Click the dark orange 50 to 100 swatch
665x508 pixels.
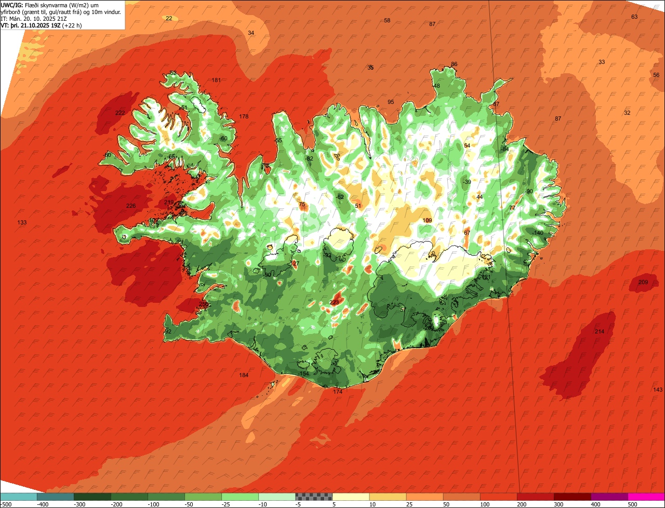[461, 496]
